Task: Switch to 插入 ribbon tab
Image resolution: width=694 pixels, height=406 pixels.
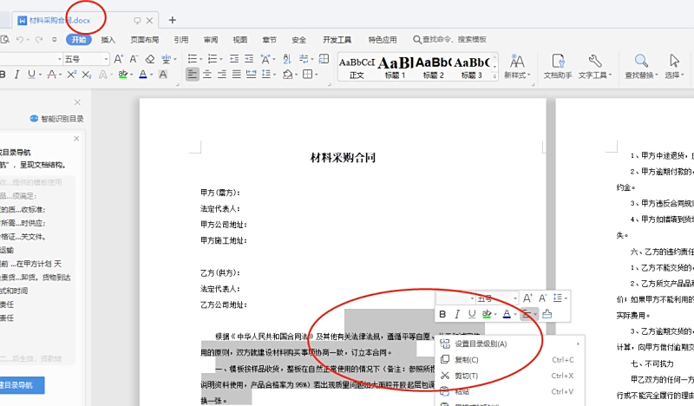Action: [x=108, y=40]
